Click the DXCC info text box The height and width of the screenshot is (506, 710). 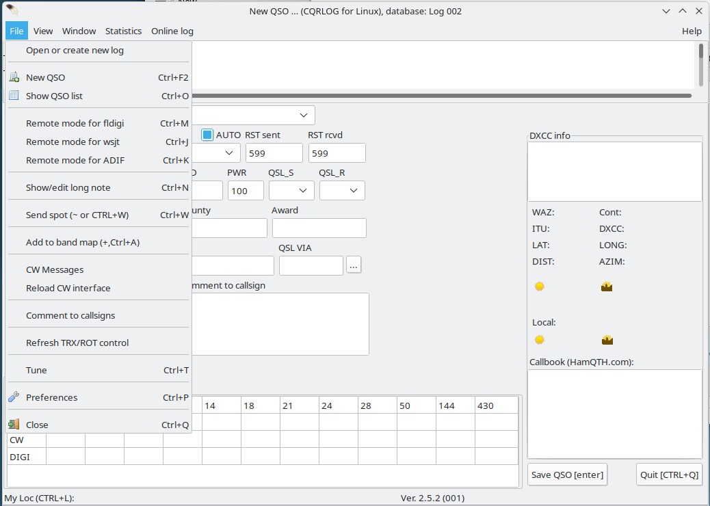[x=615, y=172]
